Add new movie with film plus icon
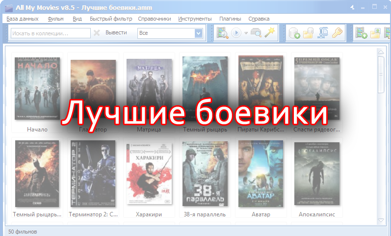 point(362,33)
